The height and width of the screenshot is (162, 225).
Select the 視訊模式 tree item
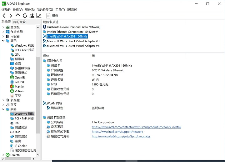point(19,73)
